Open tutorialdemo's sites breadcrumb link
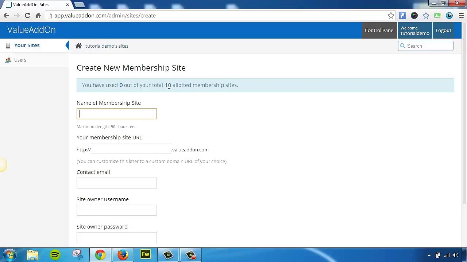Image resolution: width=467 pixels, height=262 pixels. pos(107,46)
